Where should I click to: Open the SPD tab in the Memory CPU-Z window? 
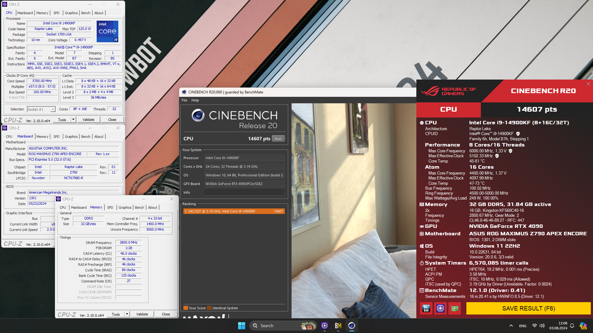pyautogui.click(x=110, y=208)
